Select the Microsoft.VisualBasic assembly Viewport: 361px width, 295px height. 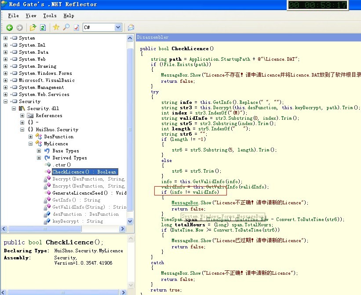point(47,80)
